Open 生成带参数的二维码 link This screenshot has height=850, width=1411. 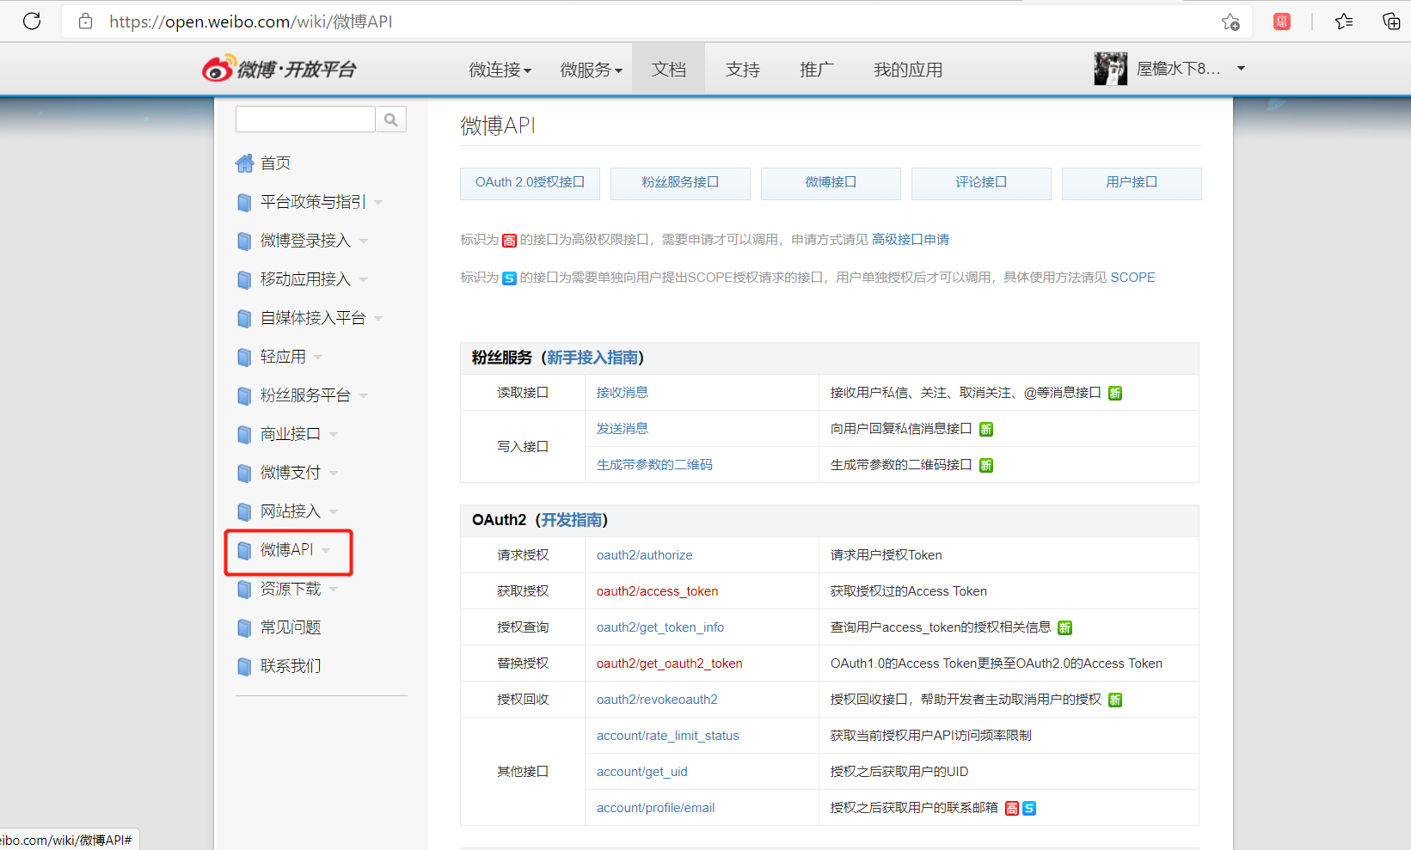pyautogui.click(x=654, y=465)
